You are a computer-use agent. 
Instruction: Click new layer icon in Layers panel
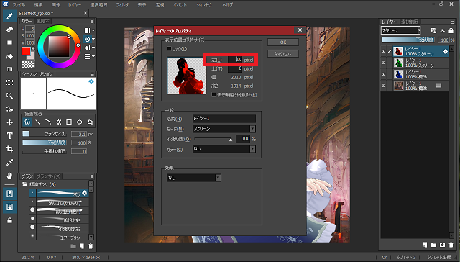(425, 245)
